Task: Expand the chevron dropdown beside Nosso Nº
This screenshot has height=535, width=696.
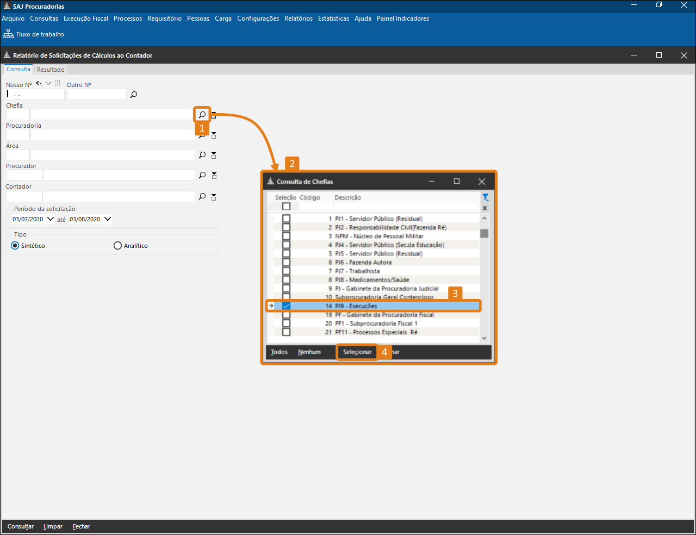Action: pyautogui.click(x=48, y=84)
